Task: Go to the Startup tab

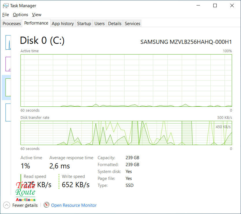Action: pos(84,24)
